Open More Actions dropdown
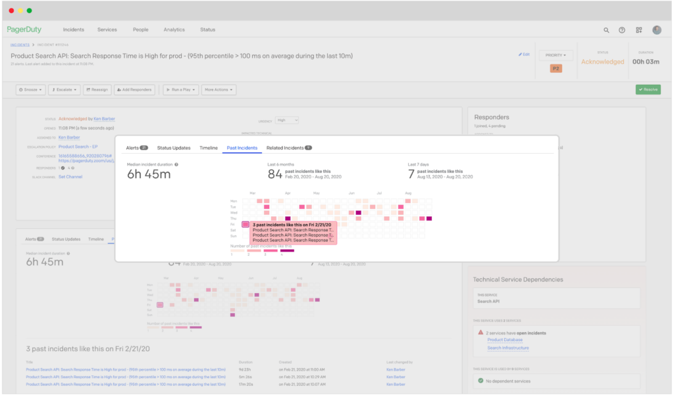This screenshot has height=397, width=674. coord(219,89)
